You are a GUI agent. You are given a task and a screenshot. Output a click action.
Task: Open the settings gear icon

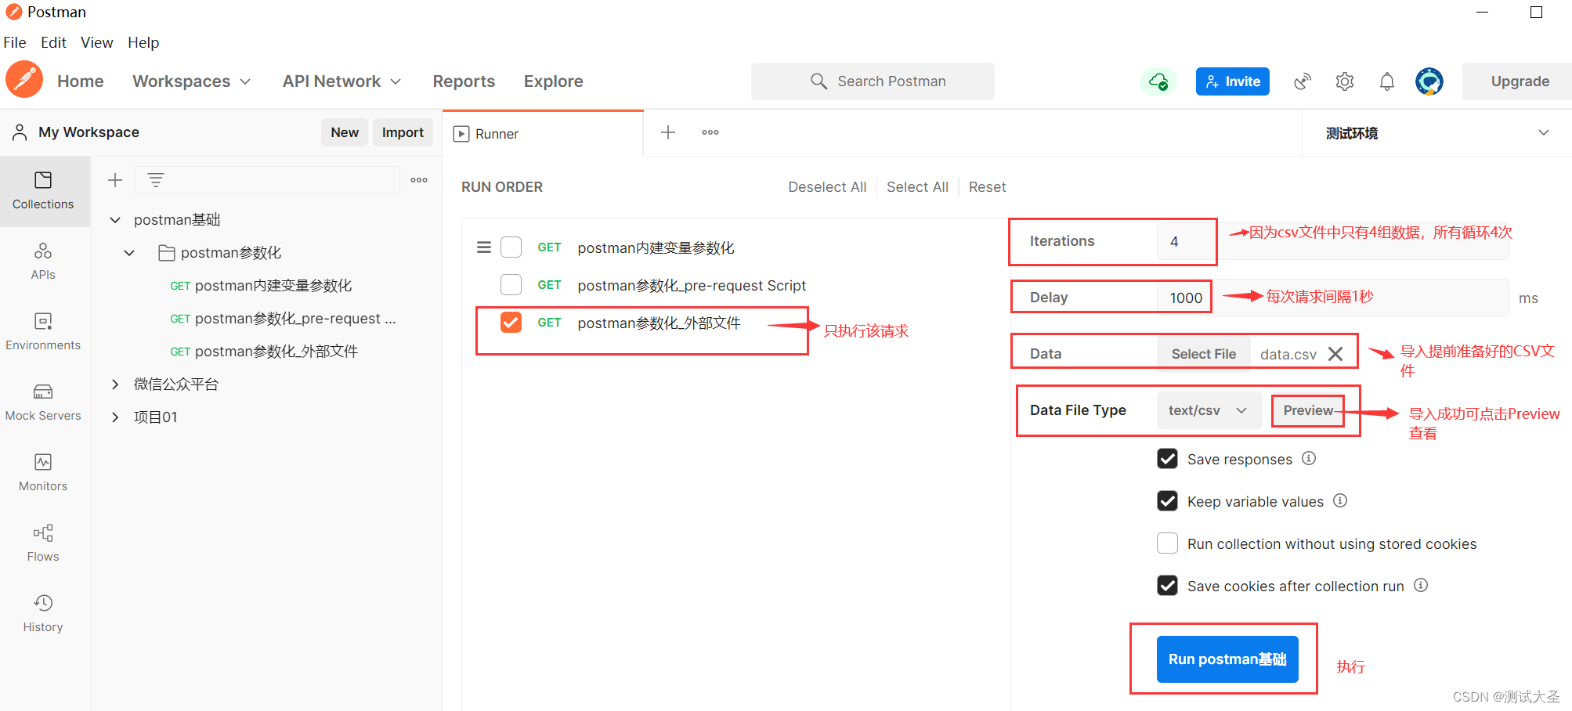coord(1345,81)
